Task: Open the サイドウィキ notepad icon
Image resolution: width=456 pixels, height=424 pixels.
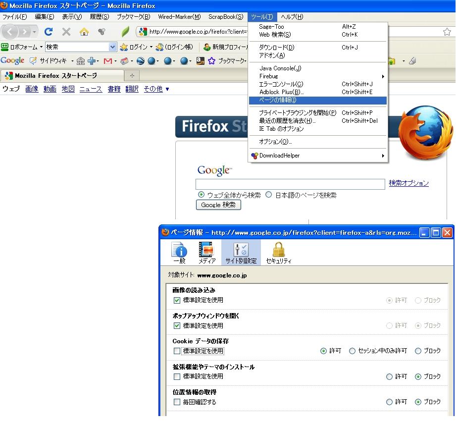Action: 34,60
